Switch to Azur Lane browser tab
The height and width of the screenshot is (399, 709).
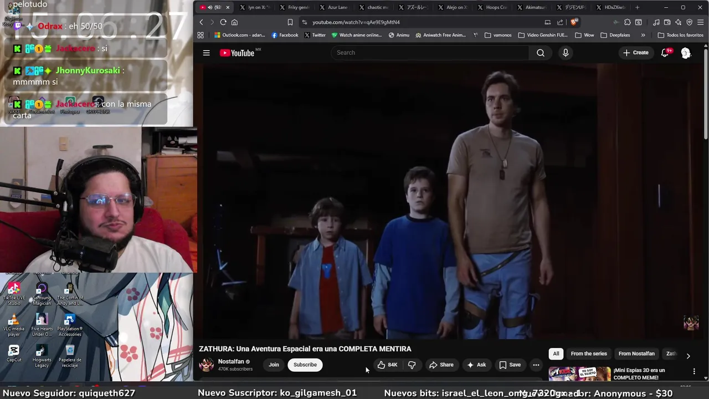coord(333,7)
